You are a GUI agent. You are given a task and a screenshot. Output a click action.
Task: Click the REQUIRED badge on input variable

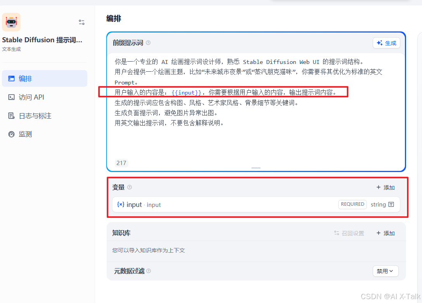(353, 204)
